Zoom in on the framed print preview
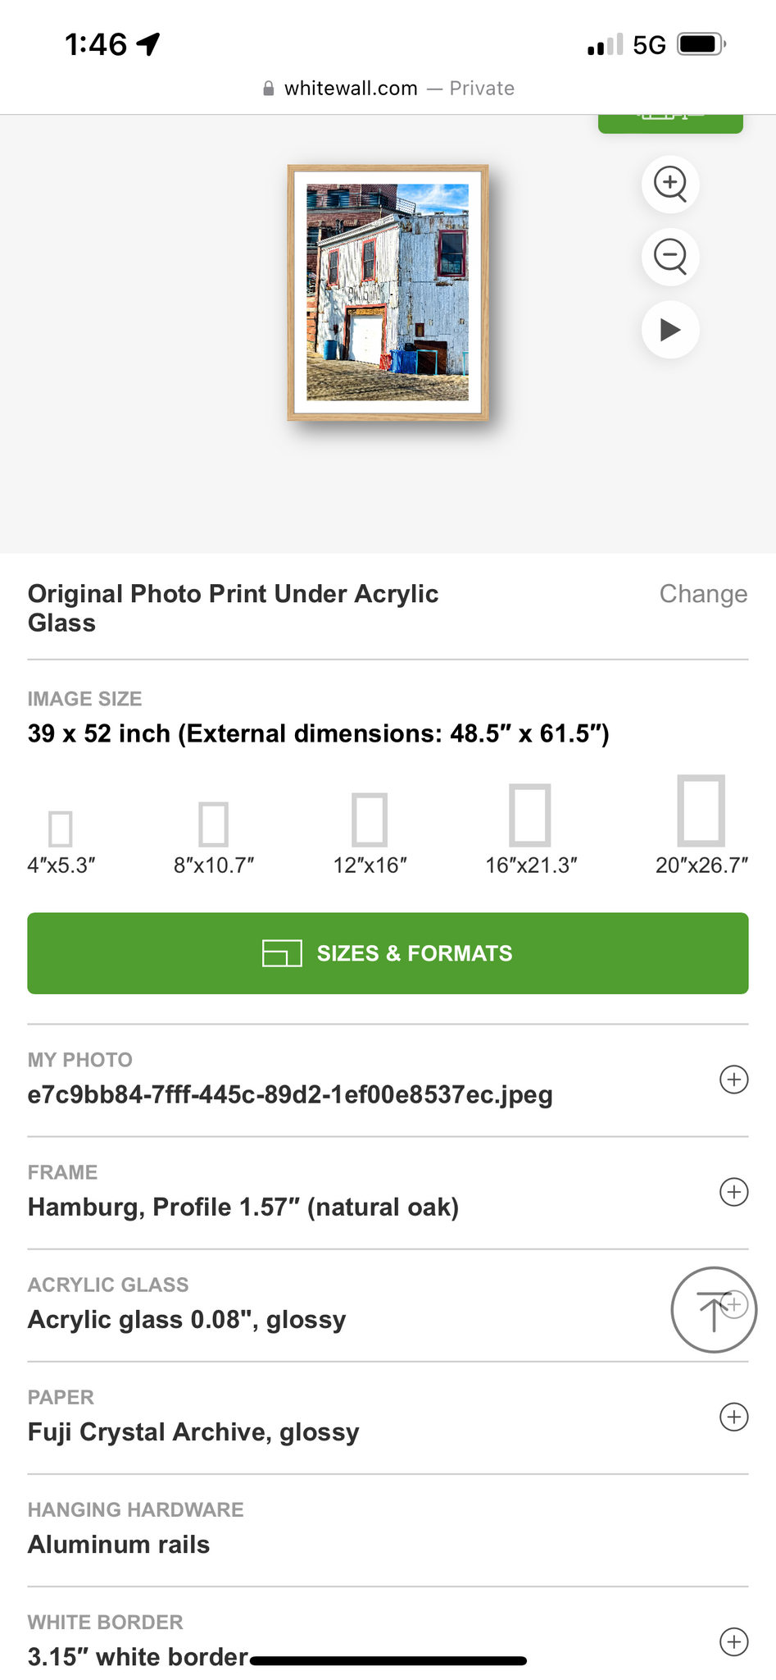Viewport: 776px width, 1680px height. (670, 184)
